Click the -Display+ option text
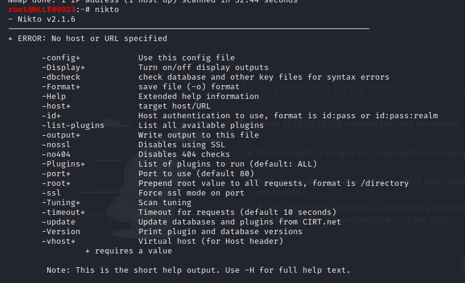 pos(63,68)
